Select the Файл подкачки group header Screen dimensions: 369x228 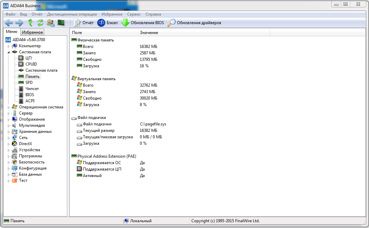89,118
